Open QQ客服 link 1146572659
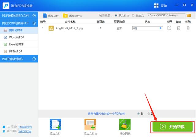 [25, 127]
